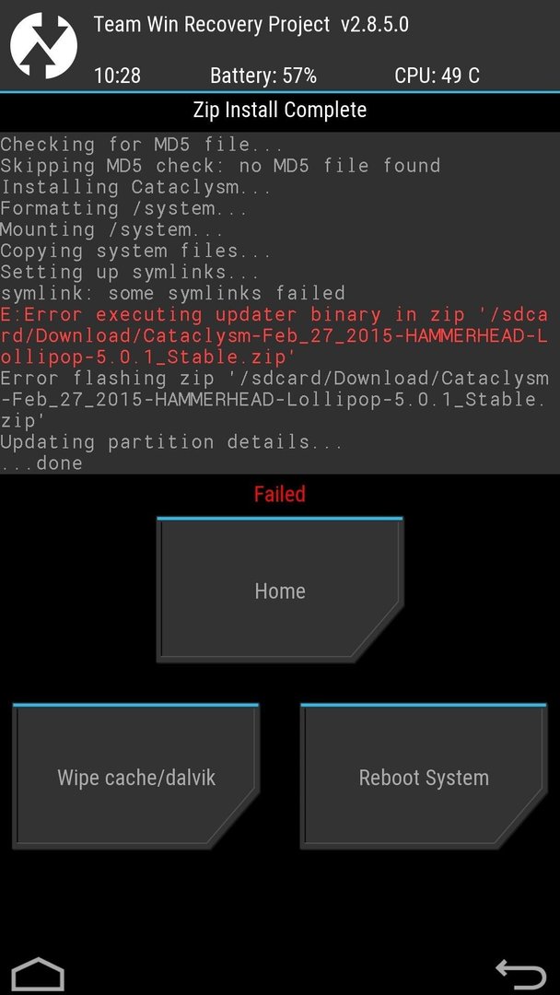Click the TWRP logo icon
This screenshot has height=995, width=560.
(44, 46)
